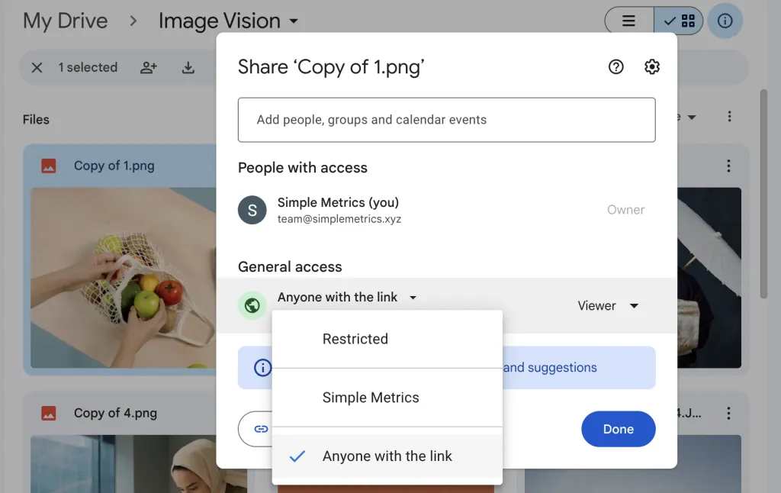This screenshot has width=781, height=493.
Task: Clear selection with the X icon
Action: tap(37, 67)
